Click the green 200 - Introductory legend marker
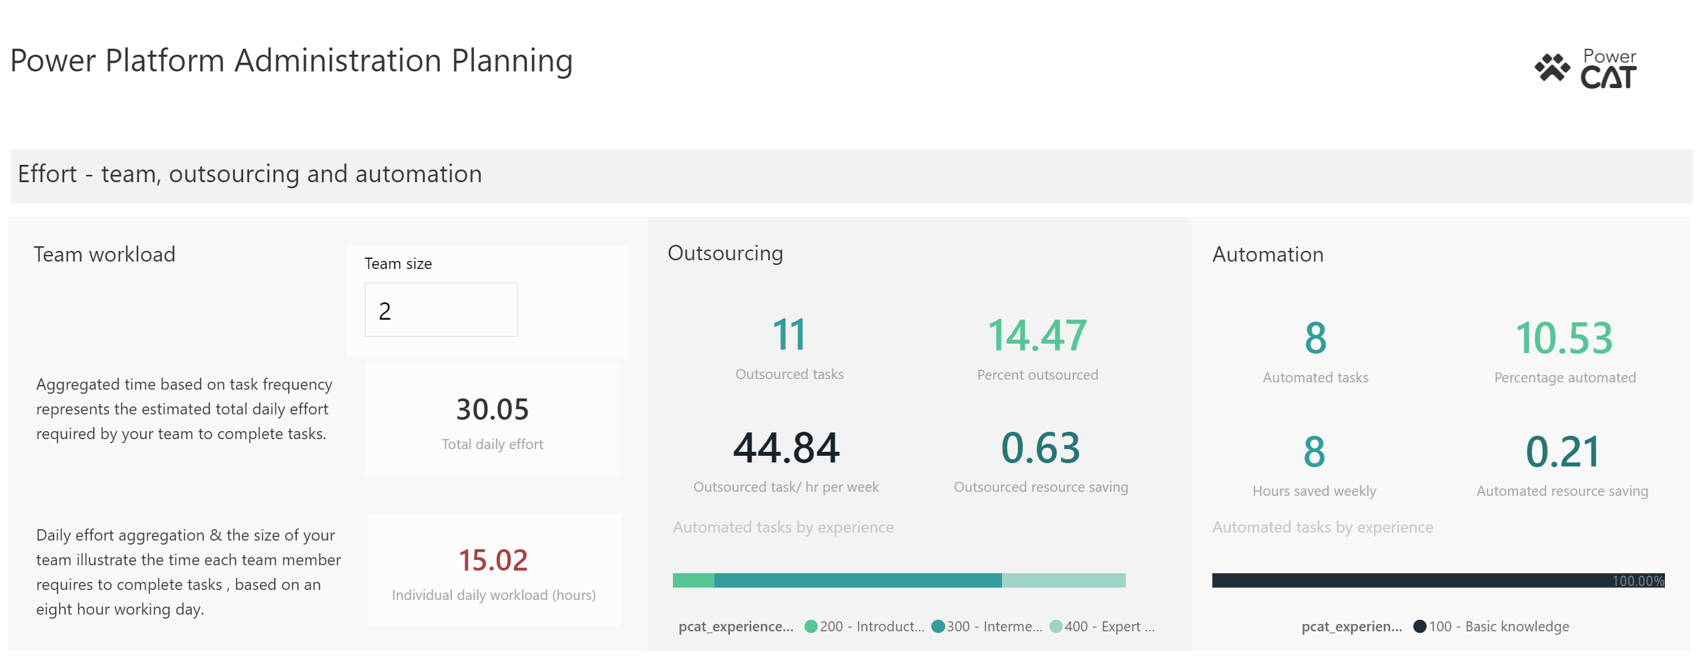Screen dimensions: 1697x662 tap(810, 627)
